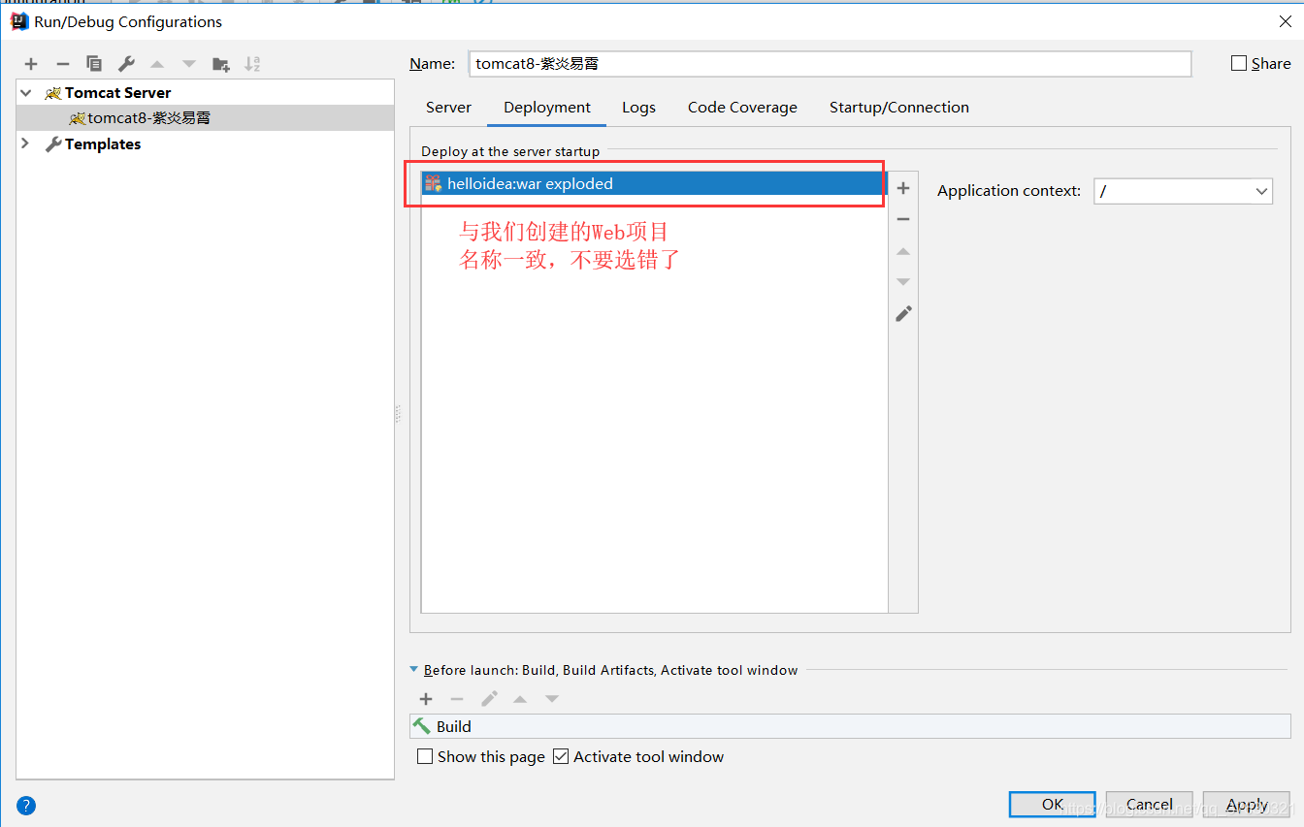Move before launch task up
Screen dimensions: 1304x827
click(520, 699)
